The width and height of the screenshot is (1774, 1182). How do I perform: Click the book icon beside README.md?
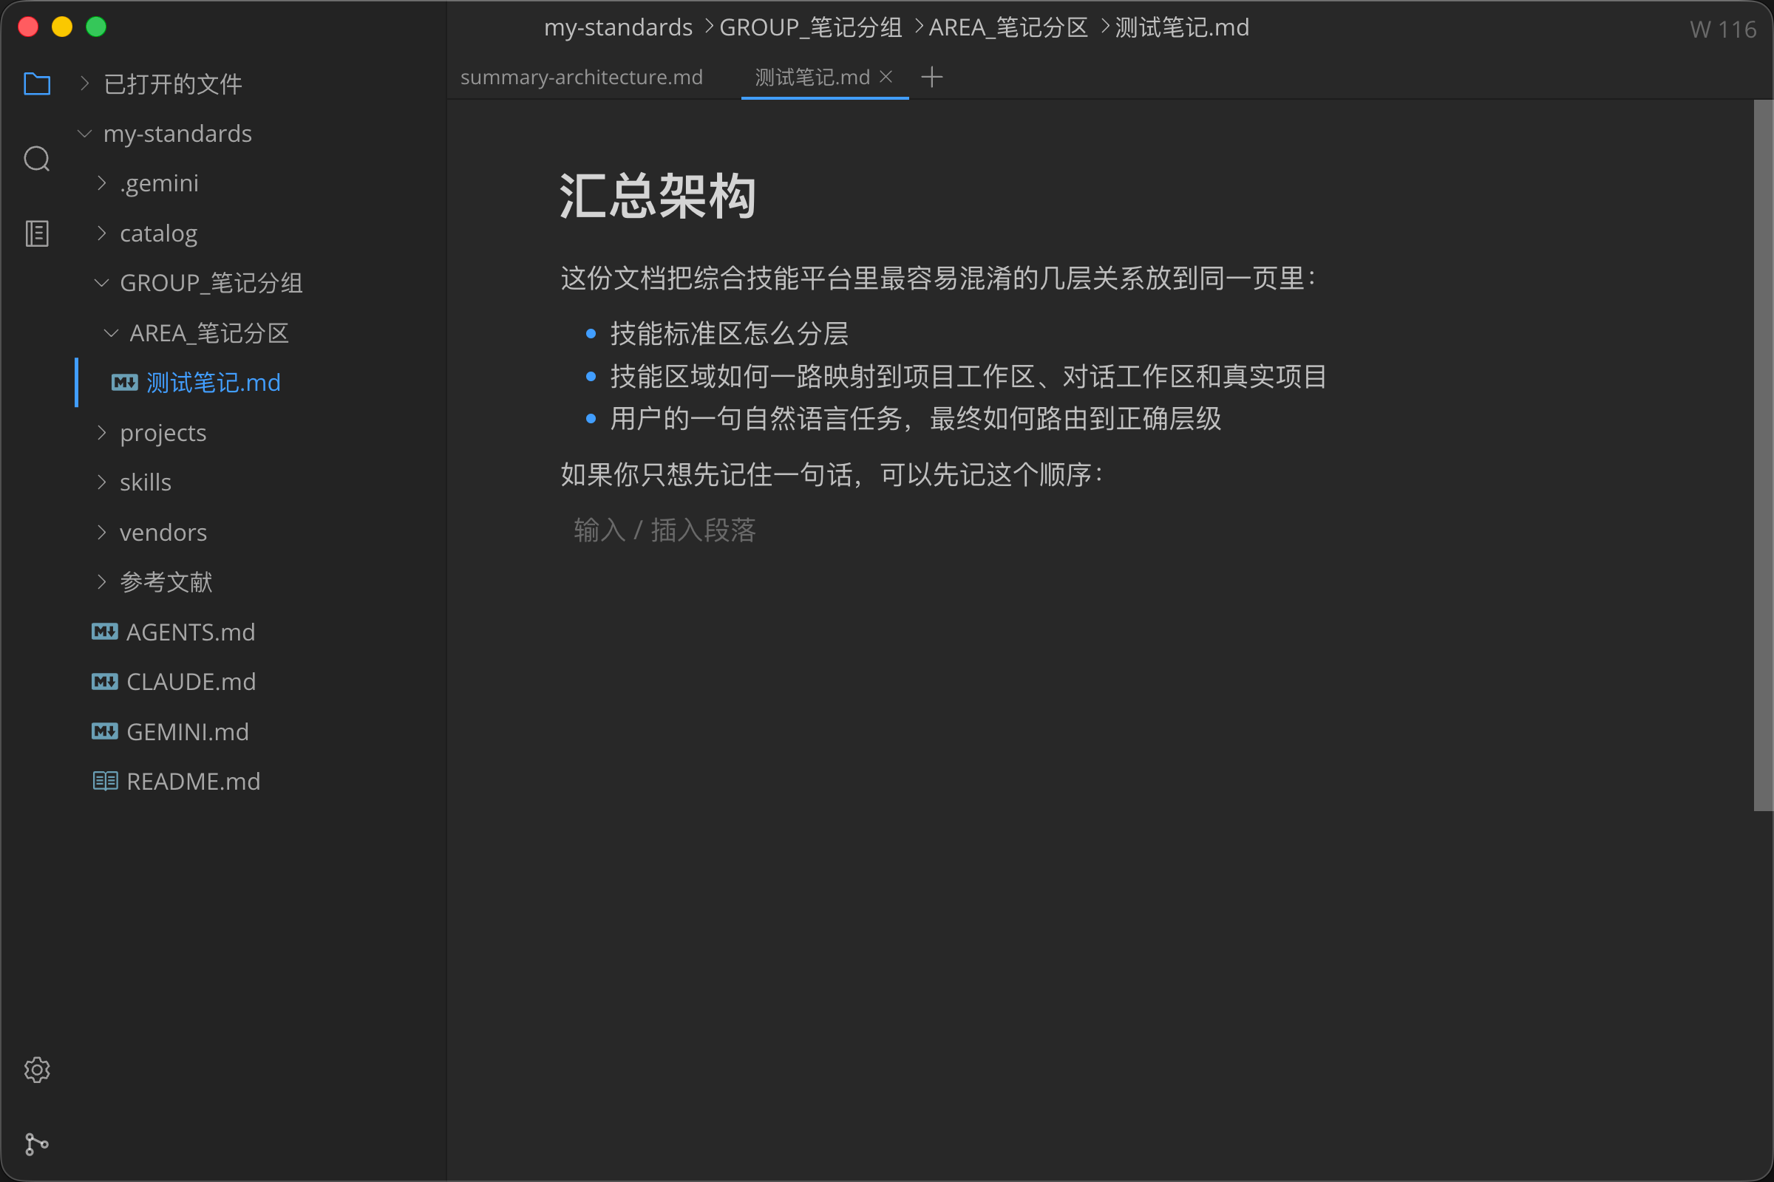(x=105, y=781)
